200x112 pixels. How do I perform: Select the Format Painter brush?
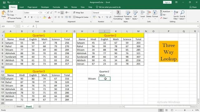pyautogui.click(x=14, y=18)
